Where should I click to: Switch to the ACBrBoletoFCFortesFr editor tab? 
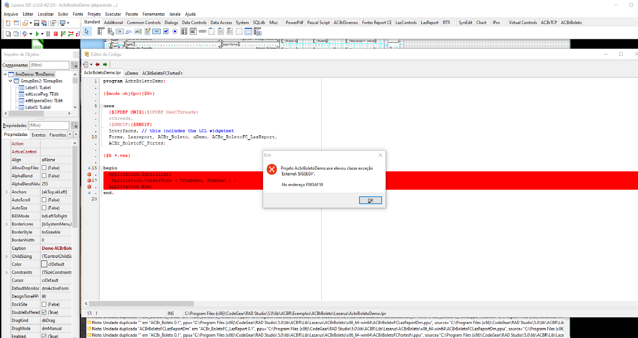point(162,73)
